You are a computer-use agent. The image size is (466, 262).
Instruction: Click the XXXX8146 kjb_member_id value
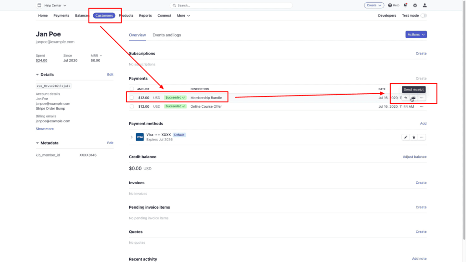pyautogui.click(x=88, y=155)
